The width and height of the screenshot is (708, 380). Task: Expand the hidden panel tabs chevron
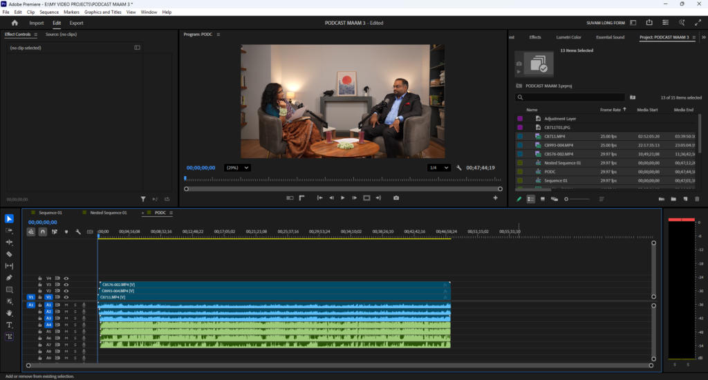(703, 37)
